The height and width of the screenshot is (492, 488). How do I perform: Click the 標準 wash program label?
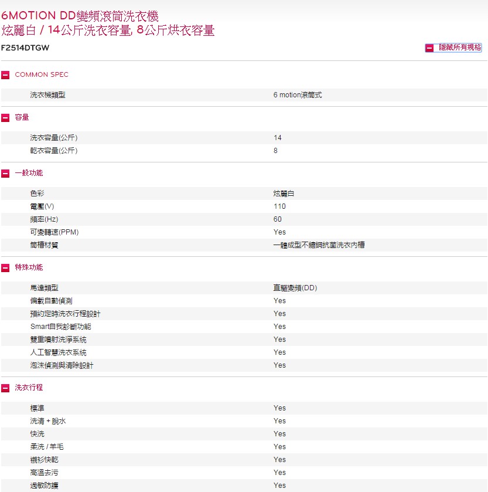click(37, 408)
